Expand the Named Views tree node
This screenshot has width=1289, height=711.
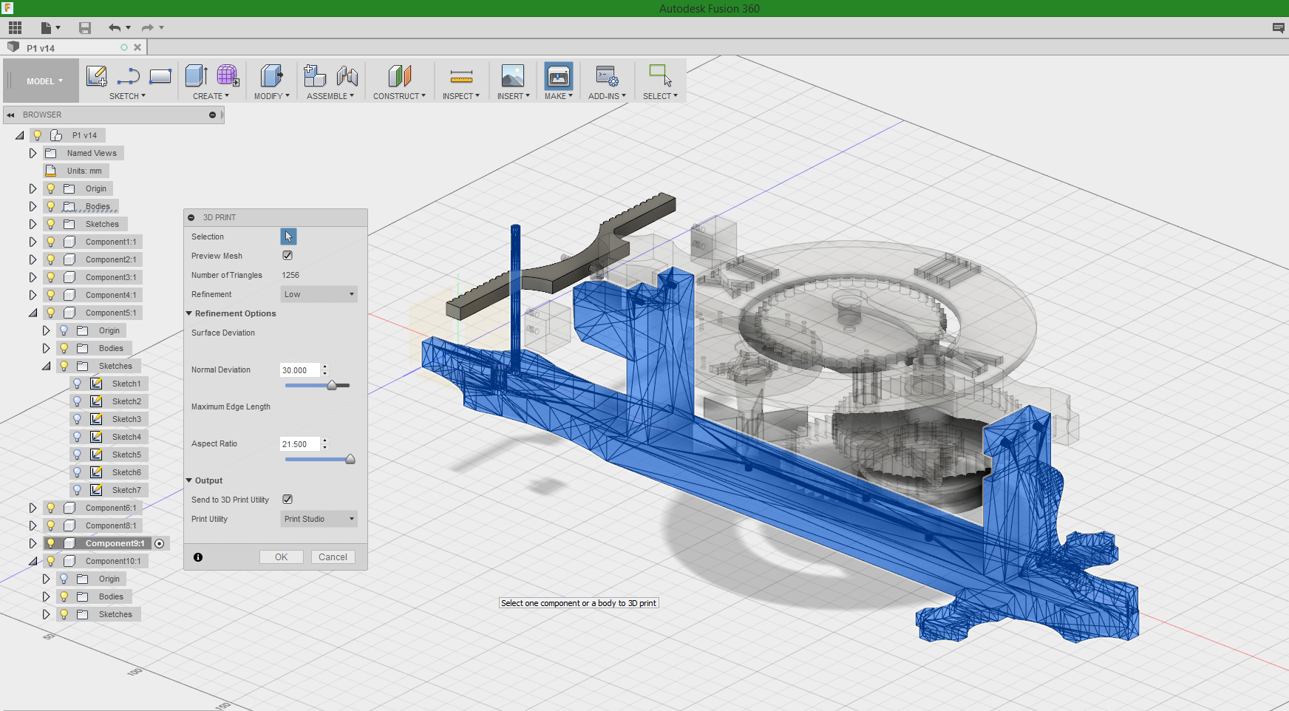pos(33,153)
